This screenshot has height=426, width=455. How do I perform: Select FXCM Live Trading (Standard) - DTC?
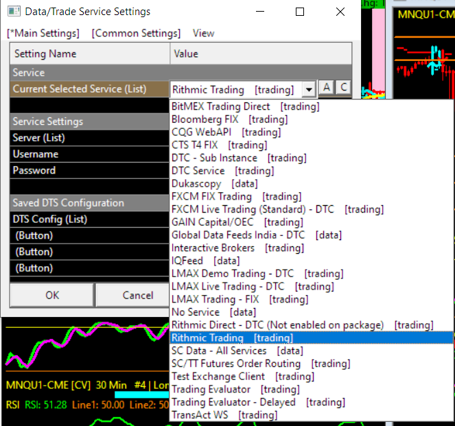[311, 209]
